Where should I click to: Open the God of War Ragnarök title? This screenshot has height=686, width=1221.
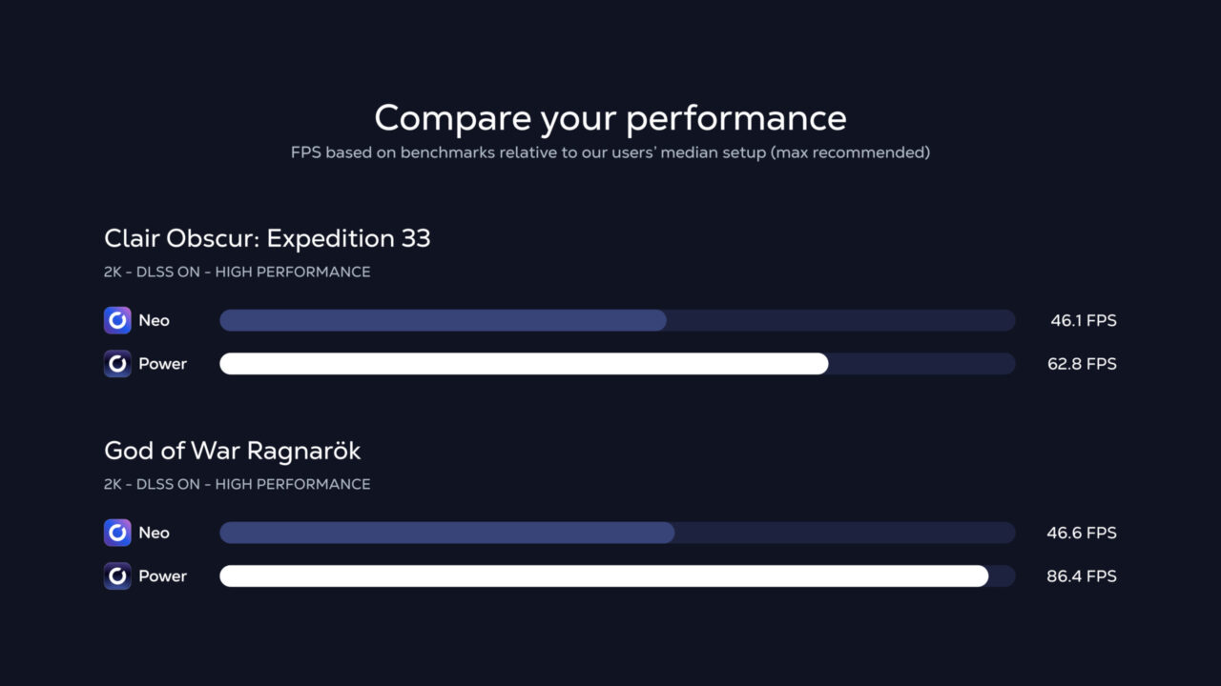(233, 450)
